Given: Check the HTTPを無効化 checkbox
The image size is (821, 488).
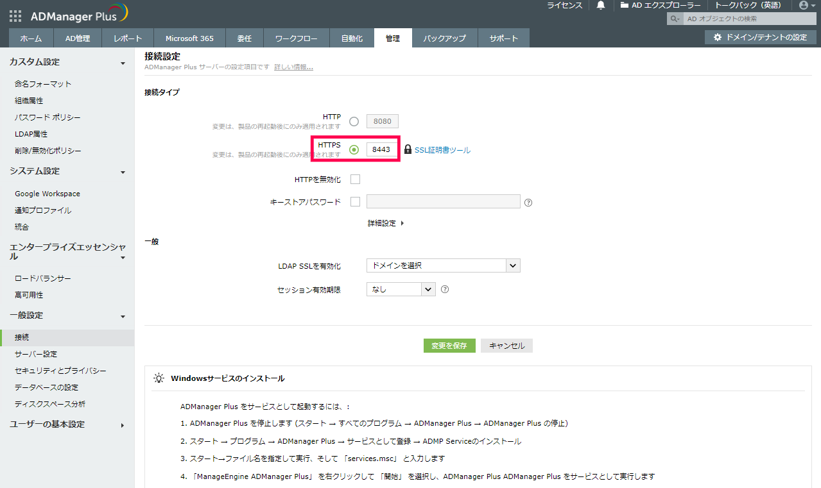Looking at the screenshot, I should click(355, 179).
